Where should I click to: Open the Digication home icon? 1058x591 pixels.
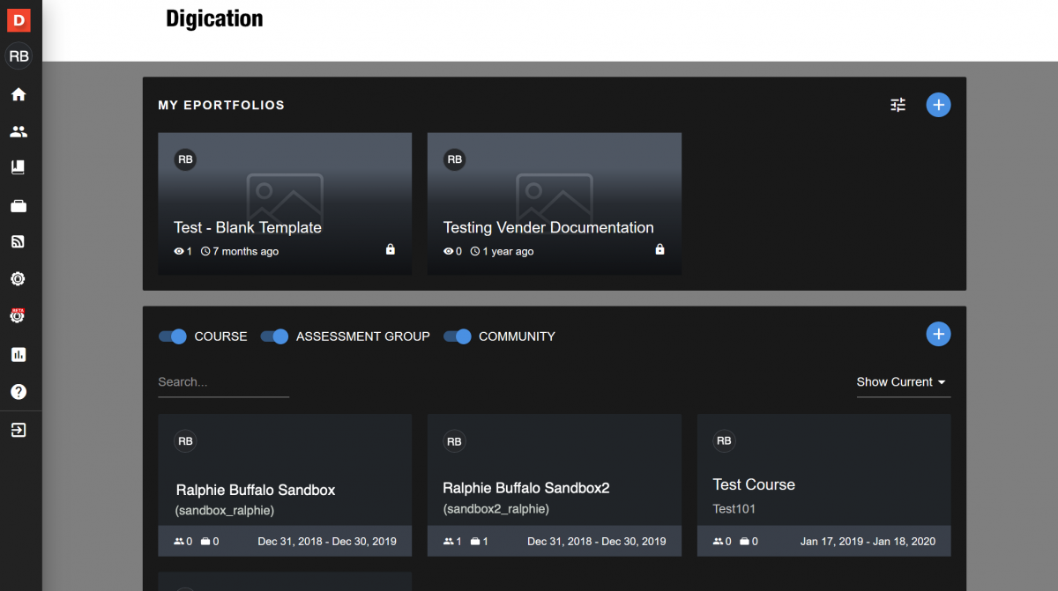[18, 93]
